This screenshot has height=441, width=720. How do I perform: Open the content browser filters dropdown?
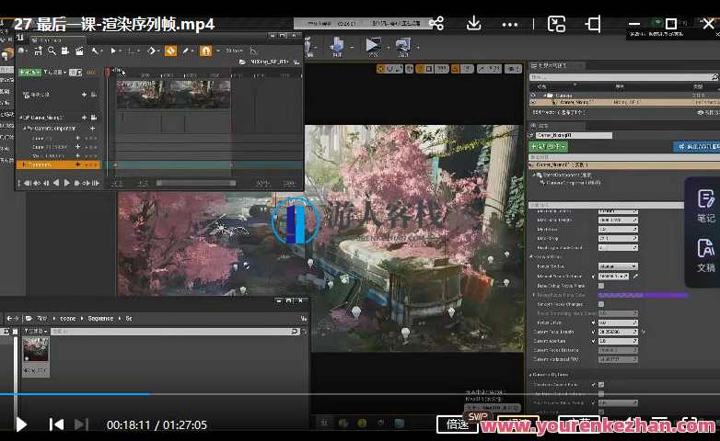pos(36,331)
